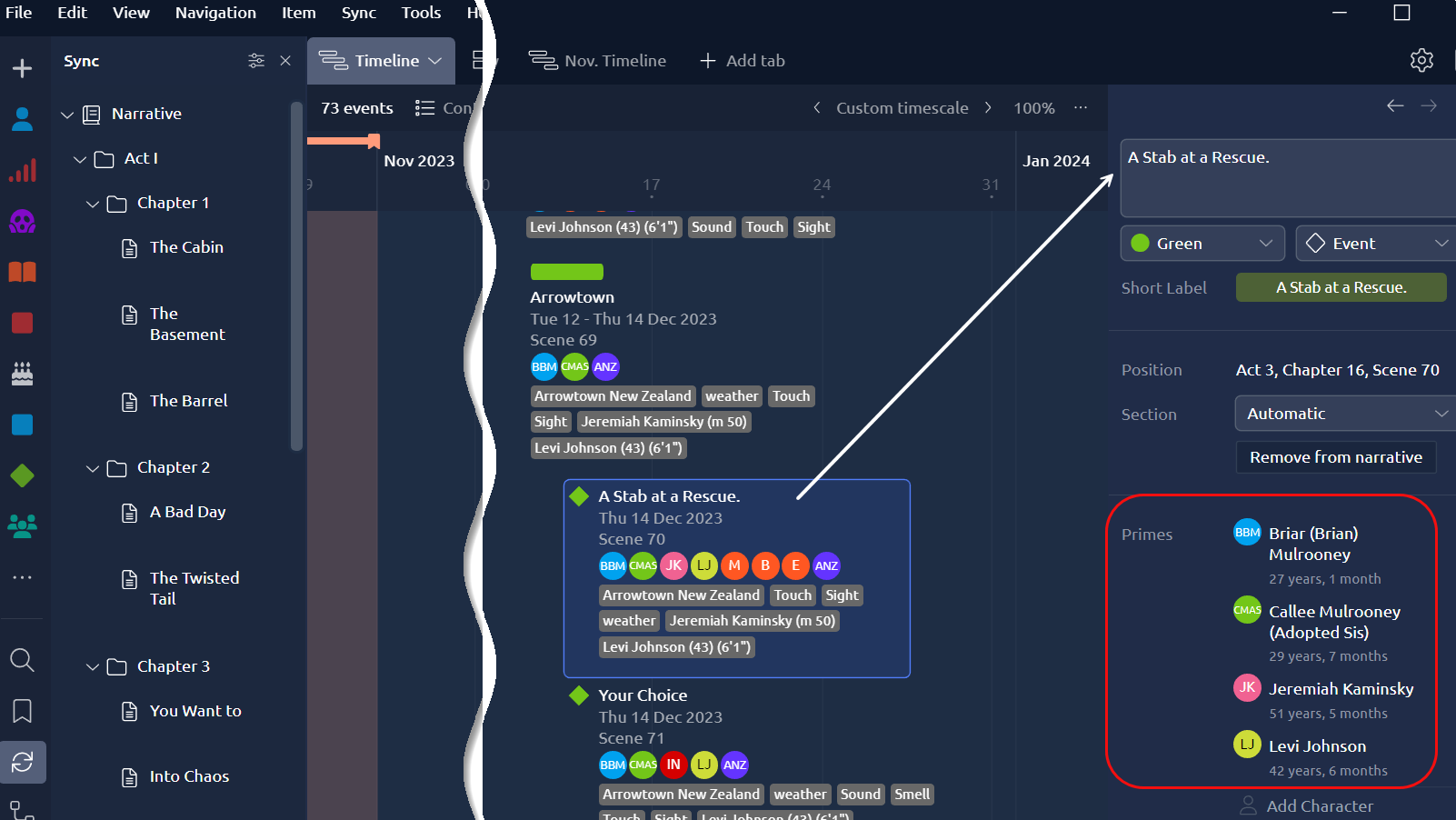The image size is (1456, 820).
Task: Collapse the Chapter 2 folder
Action: coord(93,468)
